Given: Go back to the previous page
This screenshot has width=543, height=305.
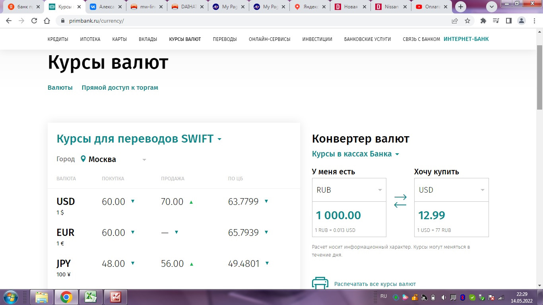Looking at the screenshot, I should (x=9, y=21).
